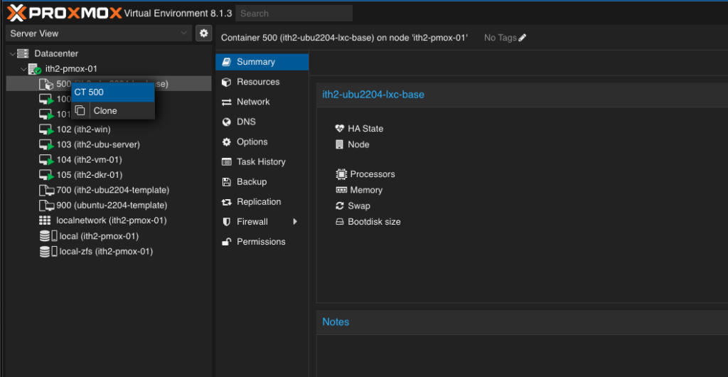Select 105 (ith2-dkr-01) in tree
This screenshot has width=728, height=377.
(x=109, y=175)
